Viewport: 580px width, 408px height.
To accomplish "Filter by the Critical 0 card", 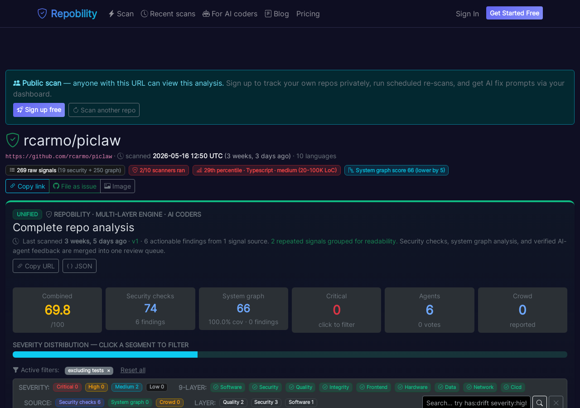I will [x=336, y=310].
